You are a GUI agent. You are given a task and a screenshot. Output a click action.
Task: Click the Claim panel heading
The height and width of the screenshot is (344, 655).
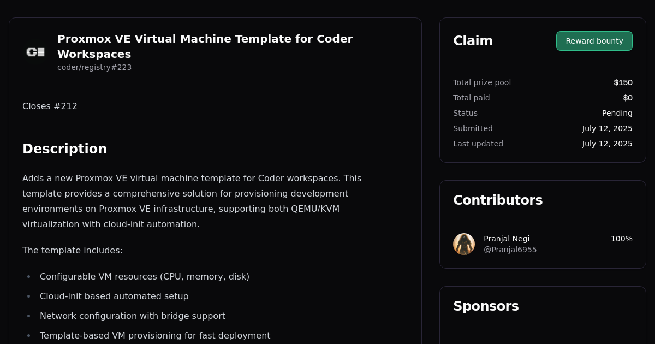(x=473, y=40)
